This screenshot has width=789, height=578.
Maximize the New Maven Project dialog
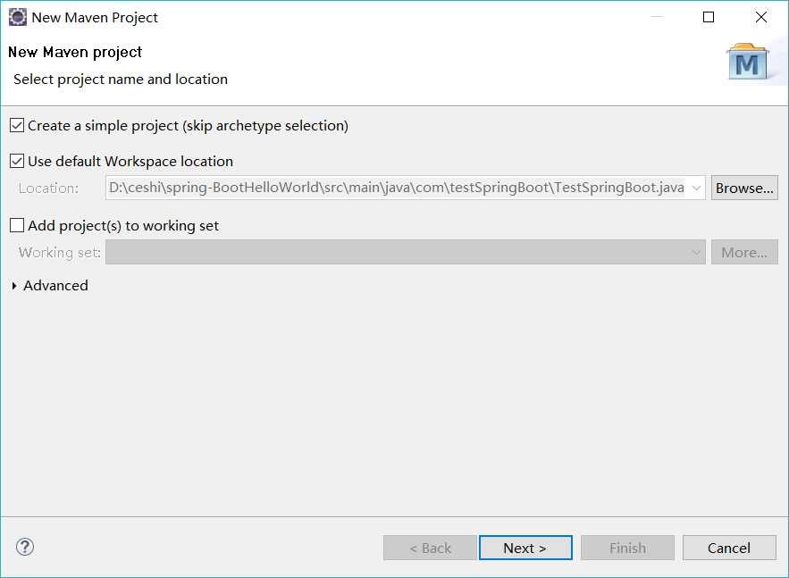[x=709, y=17]
